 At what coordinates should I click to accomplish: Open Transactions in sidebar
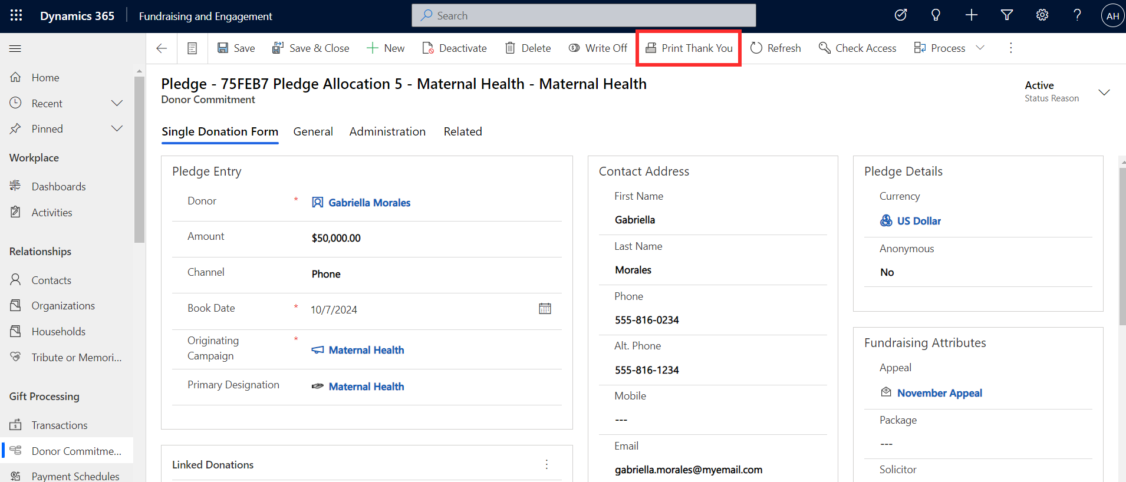tap(67, 425)
